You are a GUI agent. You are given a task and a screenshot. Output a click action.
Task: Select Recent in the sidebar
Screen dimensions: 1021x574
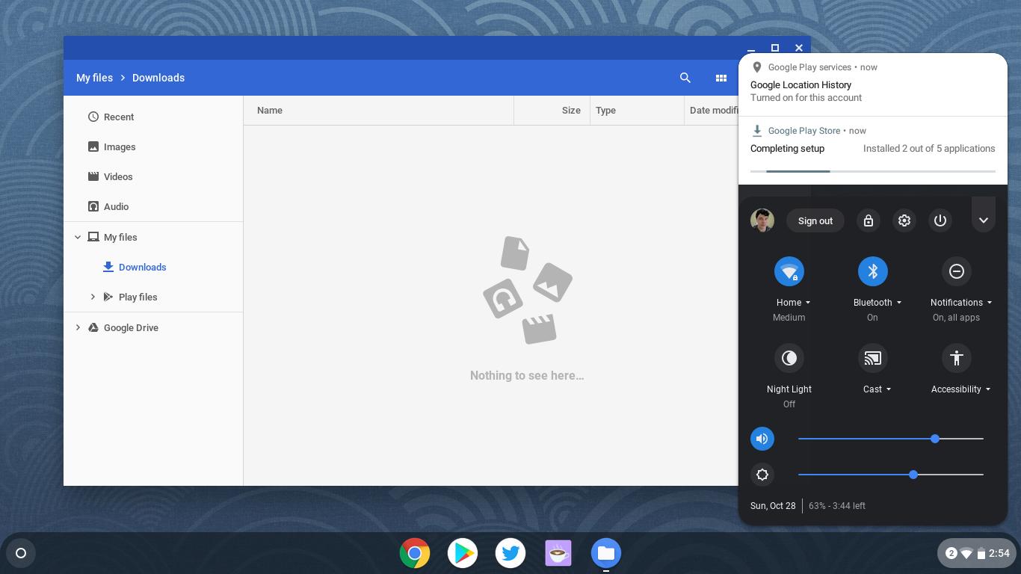point(119,117)
